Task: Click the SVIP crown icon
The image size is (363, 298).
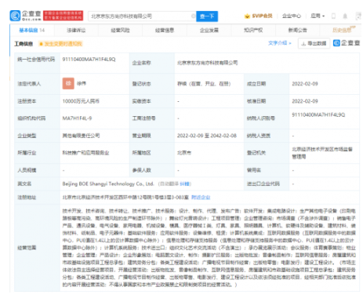Action: pyautogui.click(x=247, y=16)
